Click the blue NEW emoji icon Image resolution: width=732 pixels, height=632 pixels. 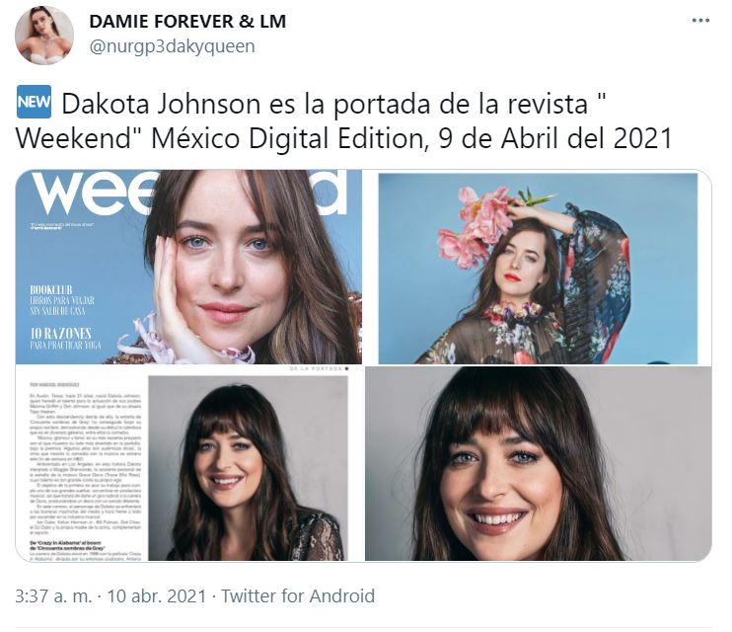click(34, 102)
